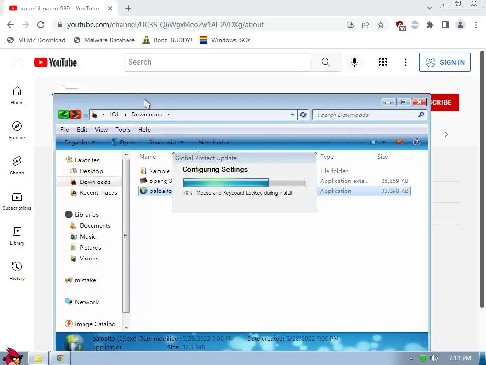Click the channel tabs right chevron
Screen dimensions: 486x365
[x=446, y=134]
